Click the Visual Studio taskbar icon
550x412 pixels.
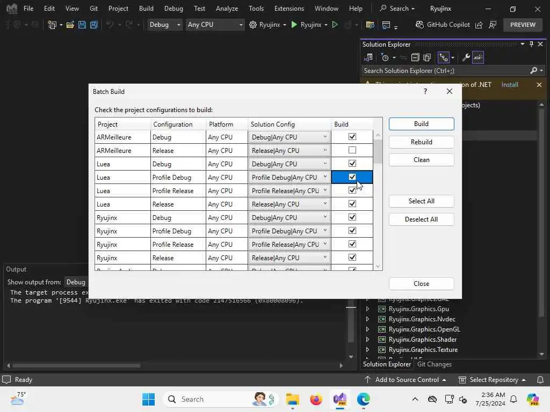coord(340,399)
